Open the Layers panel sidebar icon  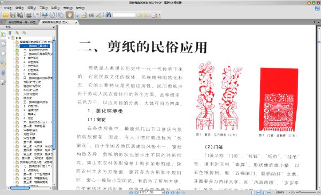click(3, 53)
